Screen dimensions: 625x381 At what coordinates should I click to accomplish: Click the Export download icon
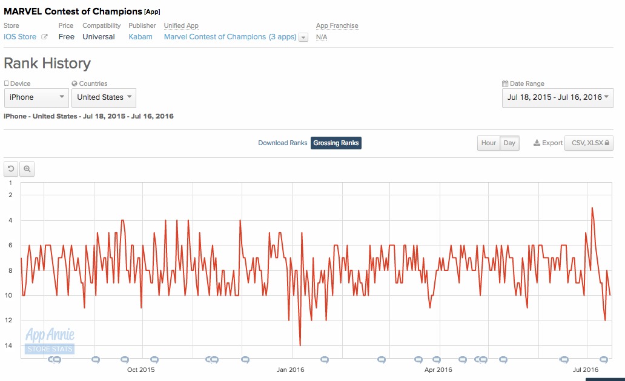point(537,143)
